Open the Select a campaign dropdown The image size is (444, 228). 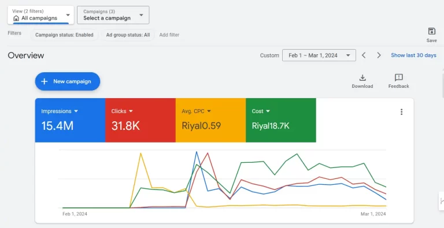point(113,15)
